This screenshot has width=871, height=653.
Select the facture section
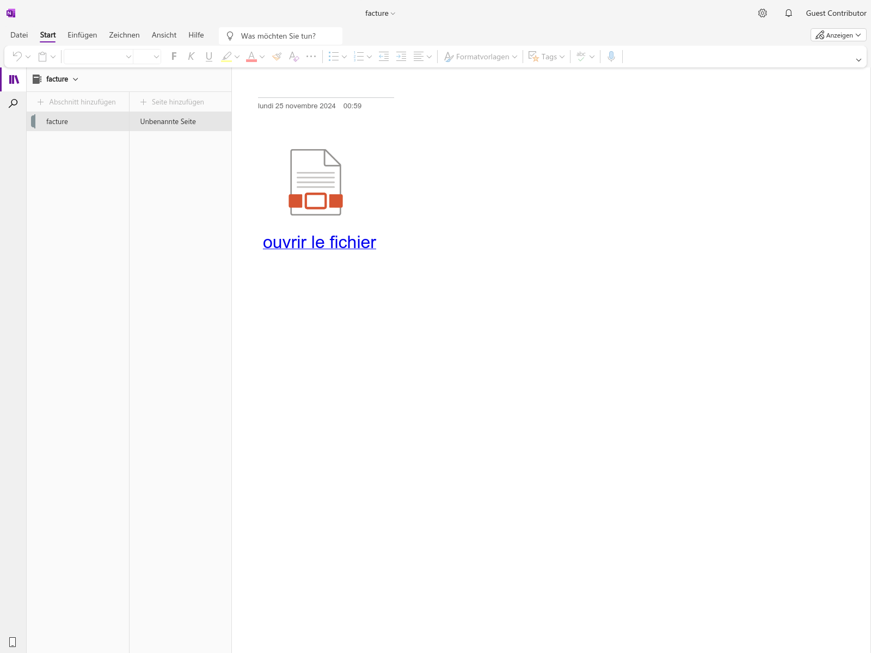pyautogui.click(x=78, y=121)
